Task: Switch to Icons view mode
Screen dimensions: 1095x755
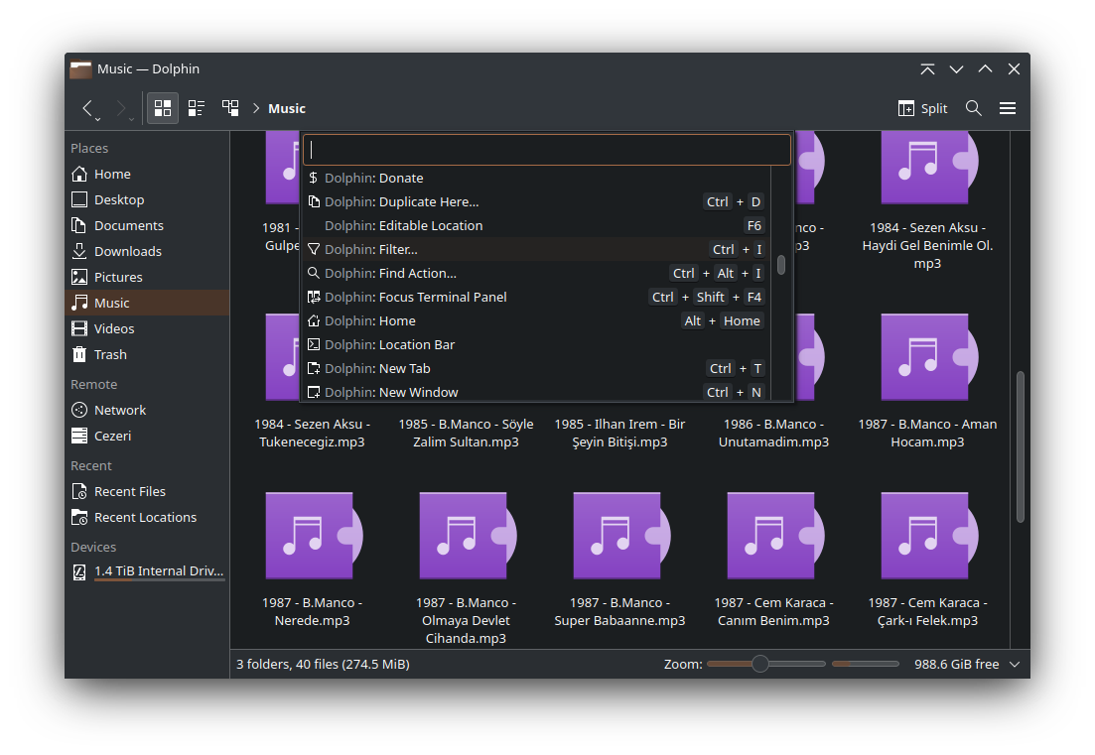Action: point(163,108)
